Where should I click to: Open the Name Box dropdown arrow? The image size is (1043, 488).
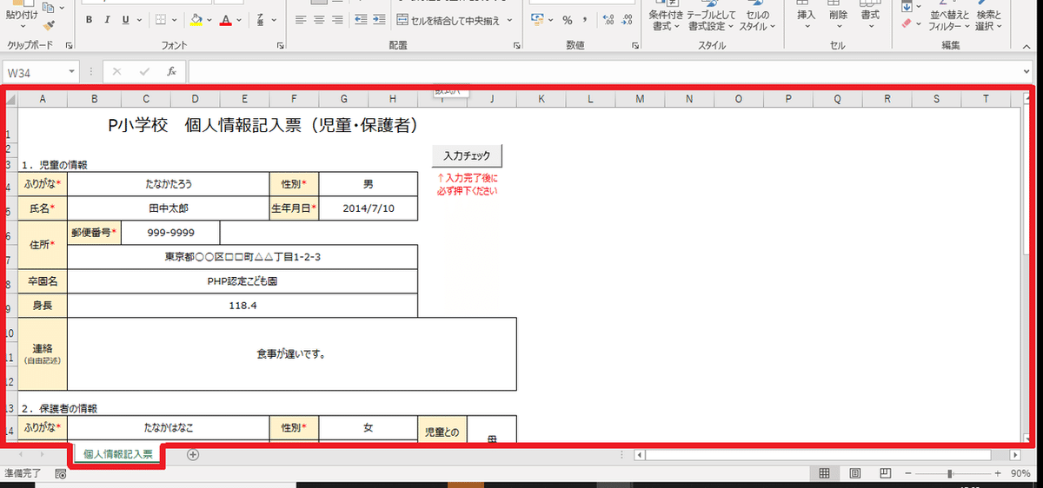click(72, 72)
